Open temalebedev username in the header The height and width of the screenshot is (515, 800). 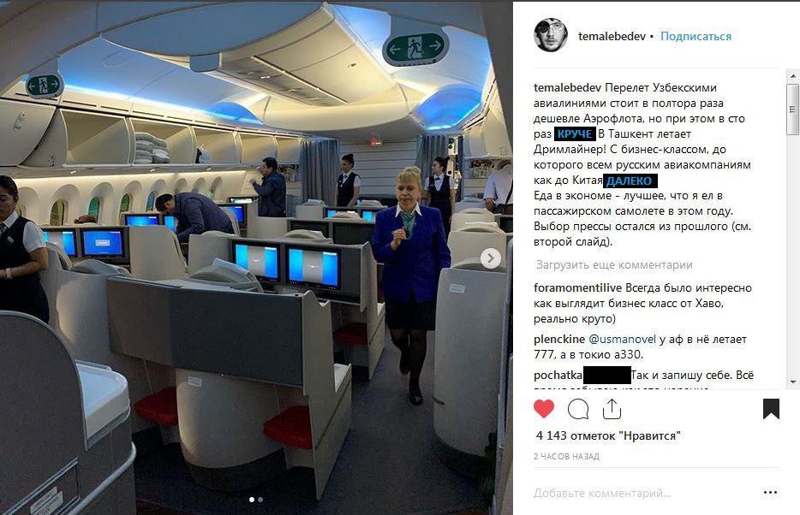612,36
